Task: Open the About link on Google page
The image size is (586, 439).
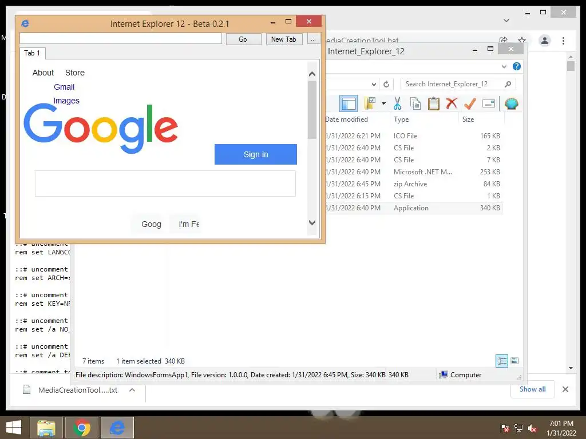Action: [x=43, y=73]
